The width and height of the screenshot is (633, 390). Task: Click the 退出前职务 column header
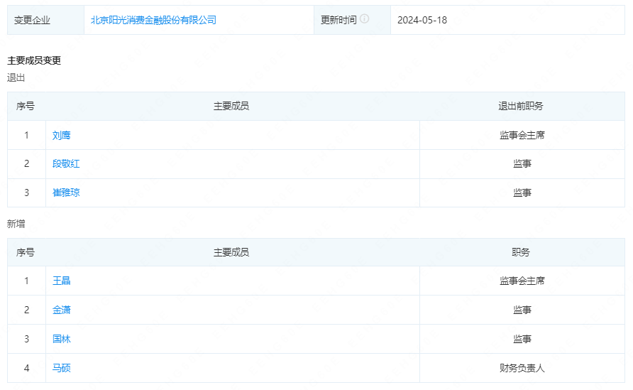(x=521, y=106)
